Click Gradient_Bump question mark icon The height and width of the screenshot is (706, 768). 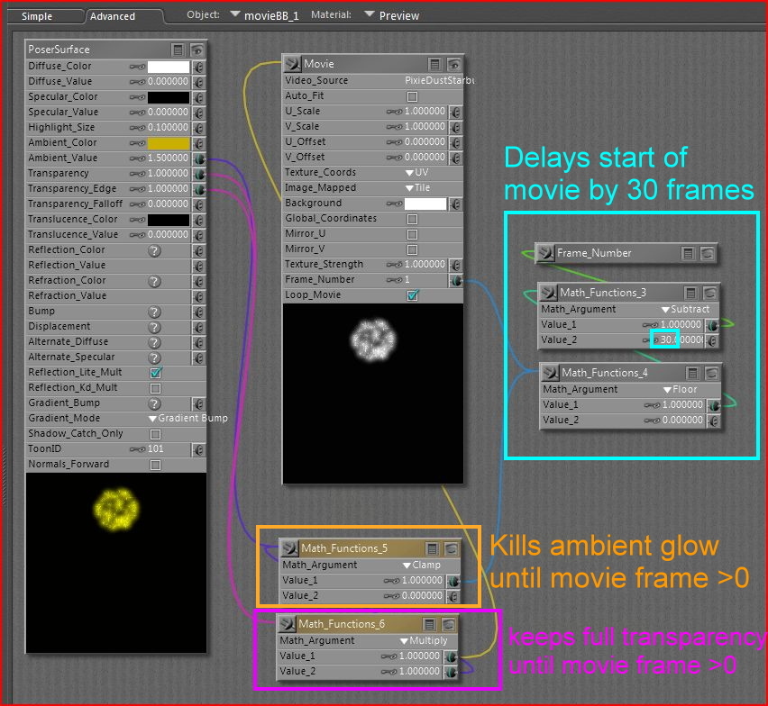pyautogui.click(x=154, y=403)
